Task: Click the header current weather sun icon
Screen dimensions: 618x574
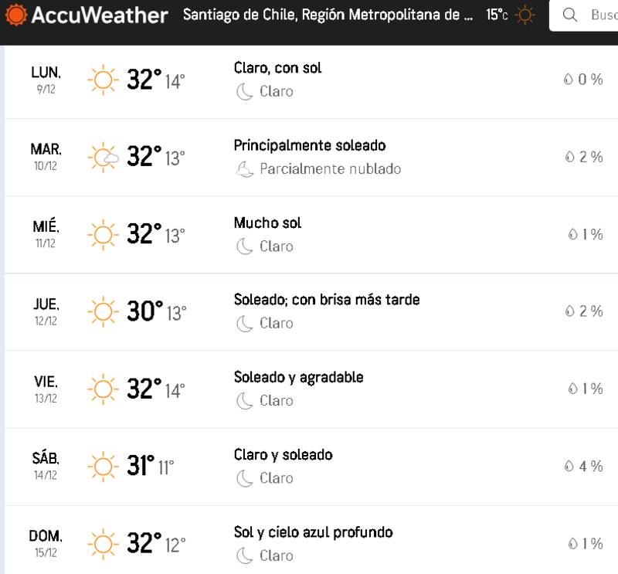Action: pyautogui.click(x=525, y=15)
